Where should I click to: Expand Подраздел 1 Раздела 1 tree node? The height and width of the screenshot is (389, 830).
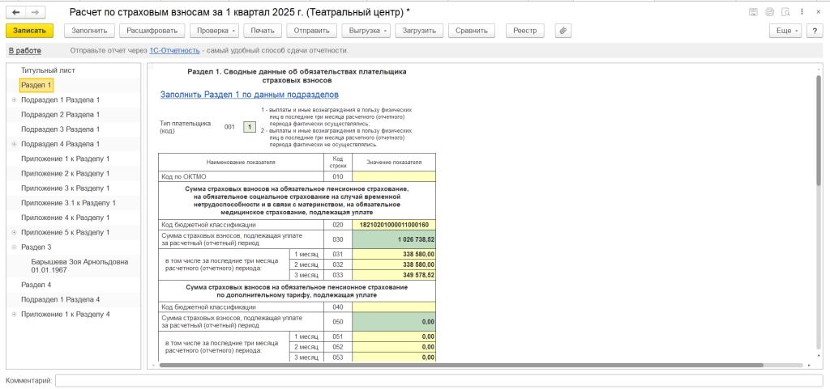(14, 100)
